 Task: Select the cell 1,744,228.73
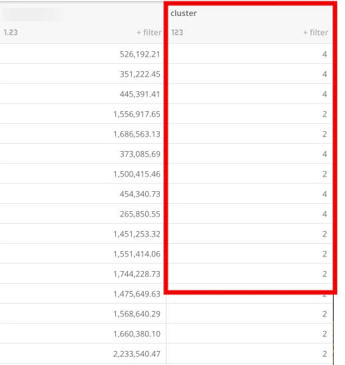tap(137, 274)
